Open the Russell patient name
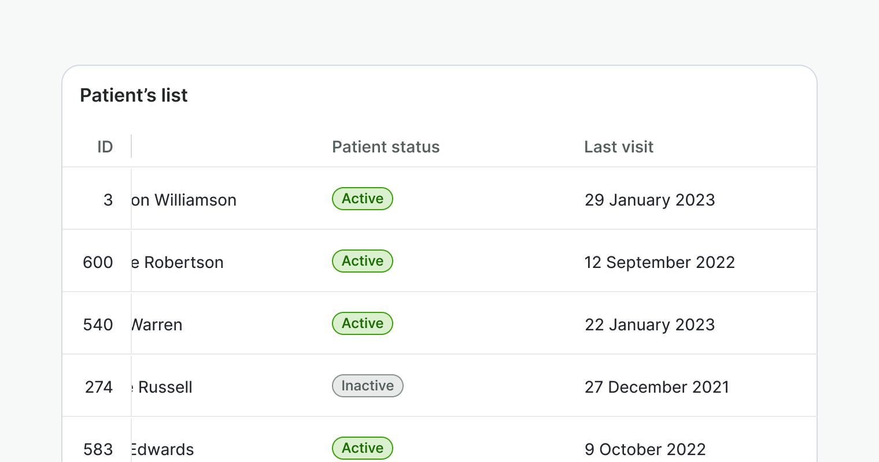Image resolution: width=879 pixels, height=462 pixels. pyautogui.click(x=162, y=387)
